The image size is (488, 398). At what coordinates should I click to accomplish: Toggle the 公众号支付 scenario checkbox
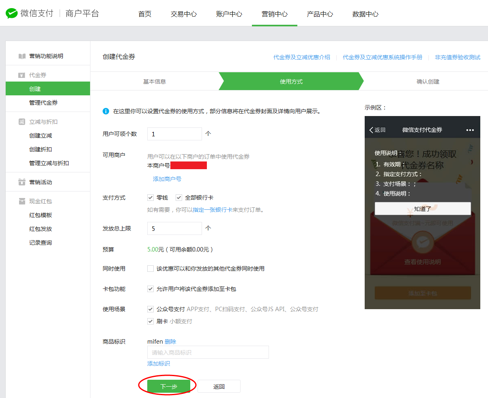150,309
